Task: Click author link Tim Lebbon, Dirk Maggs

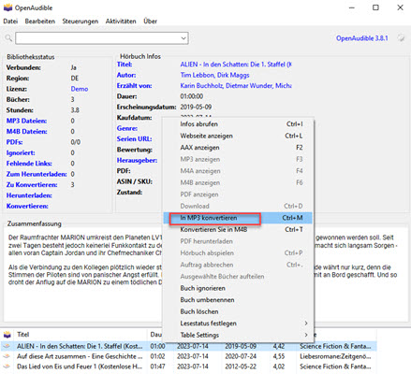Action: [x=214, y=75]
